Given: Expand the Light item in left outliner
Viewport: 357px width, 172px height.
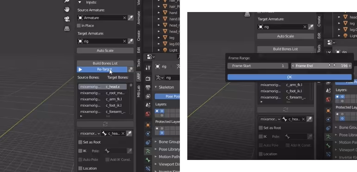Looking at the screenshot, I should tap(160, 50).
